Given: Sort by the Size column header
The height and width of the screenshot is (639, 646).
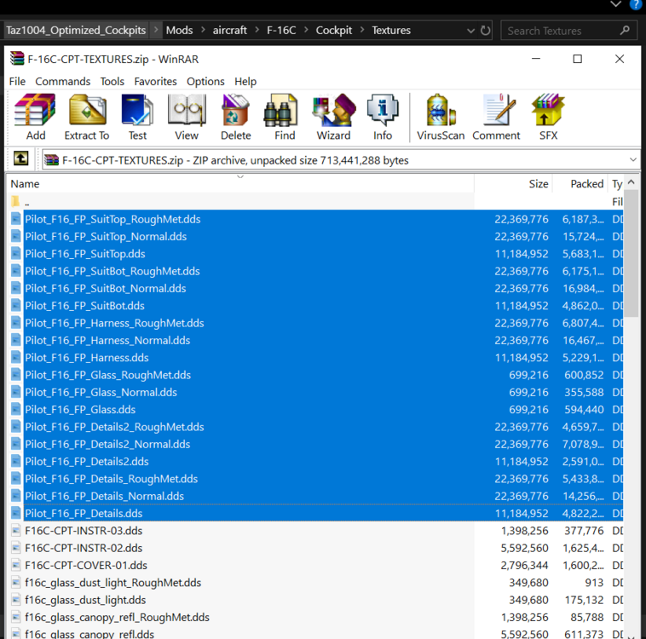Looking at the screenshot, I should pos(513,184).
